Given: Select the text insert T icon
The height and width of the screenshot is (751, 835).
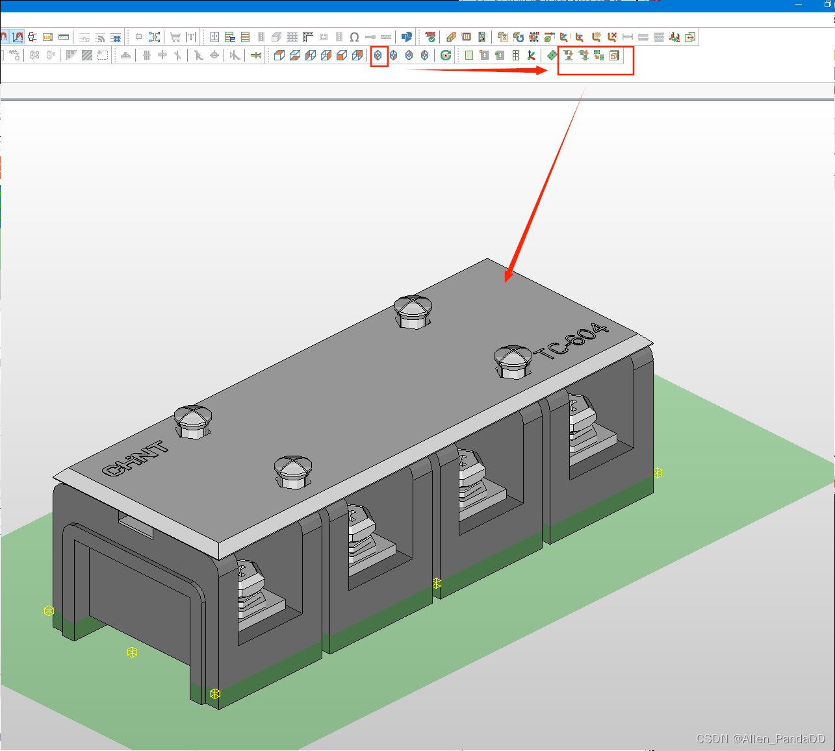Looking at the screenshot, I should click(x=191, y=37).
